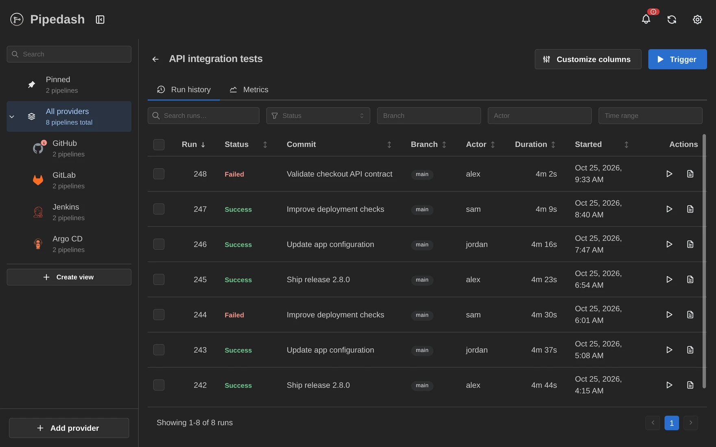This screenshot has width=716, height=447.
Task: Sort by Duration column
Action: click(x=535, y=145)
